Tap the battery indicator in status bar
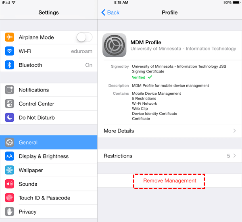Screen dimensions: 242x222 (236, 2)
